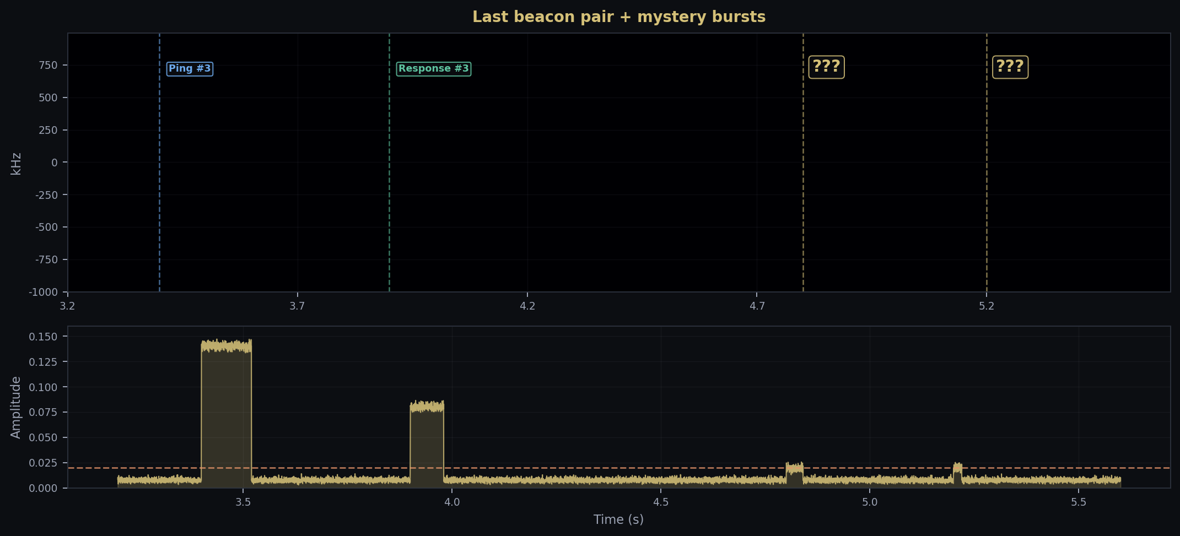Image resolution: width=1180 pixels, height=536 pixels.
Task: Click the 0 kHz tick label
Action: 54,162
